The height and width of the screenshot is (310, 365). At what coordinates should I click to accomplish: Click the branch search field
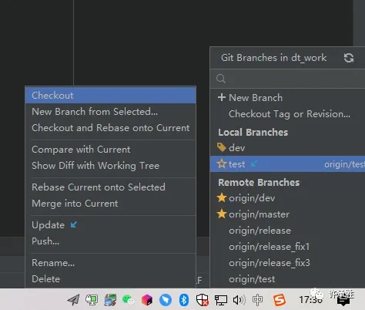point(287,79)
